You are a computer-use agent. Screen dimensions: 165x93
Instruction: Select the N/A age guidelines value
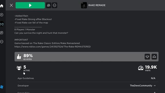(x=153, y=78)
